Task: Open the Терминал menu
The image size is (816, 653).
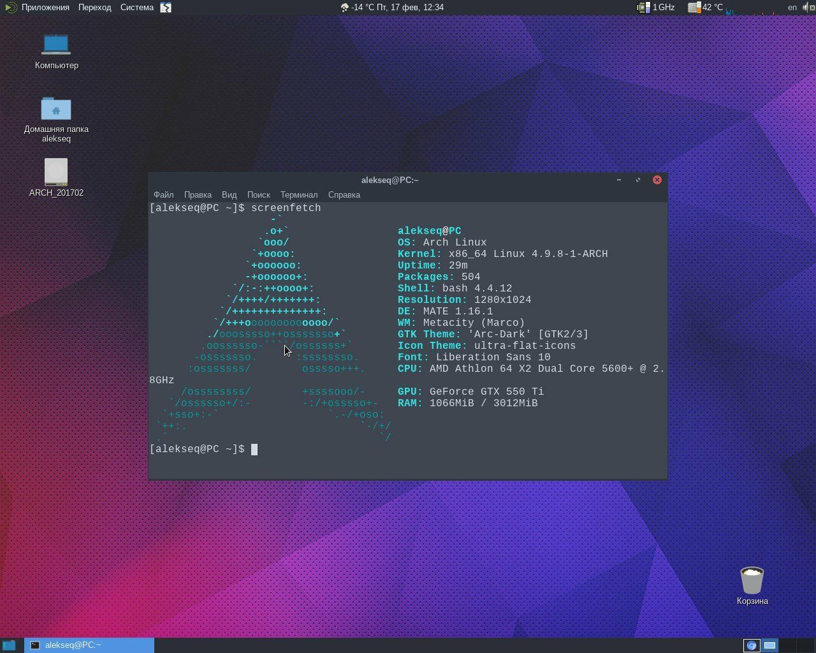Action: (298, 194)
